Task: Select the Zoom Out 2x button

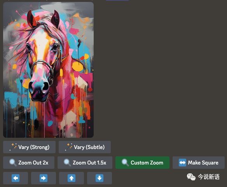Action: click(29, 163)
